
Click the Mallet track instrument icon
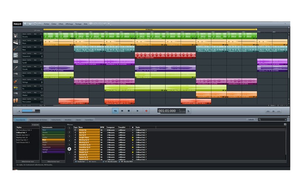[x=16, y=94]
